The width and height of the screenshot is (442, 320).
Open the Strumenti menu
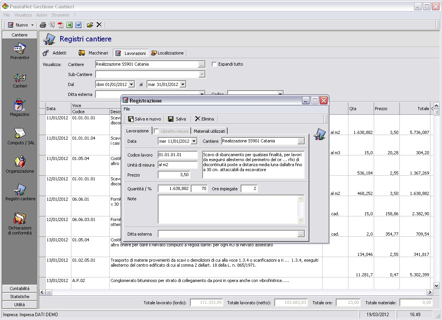click(60, 15)
